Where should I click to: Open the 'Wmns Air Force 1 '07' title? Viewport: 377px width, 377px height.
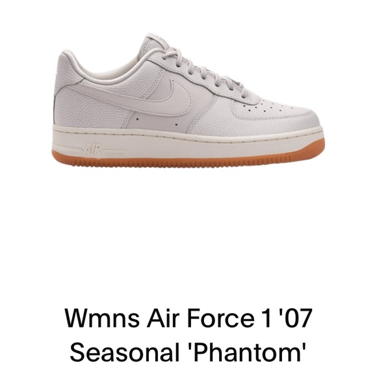pos(188,318)
